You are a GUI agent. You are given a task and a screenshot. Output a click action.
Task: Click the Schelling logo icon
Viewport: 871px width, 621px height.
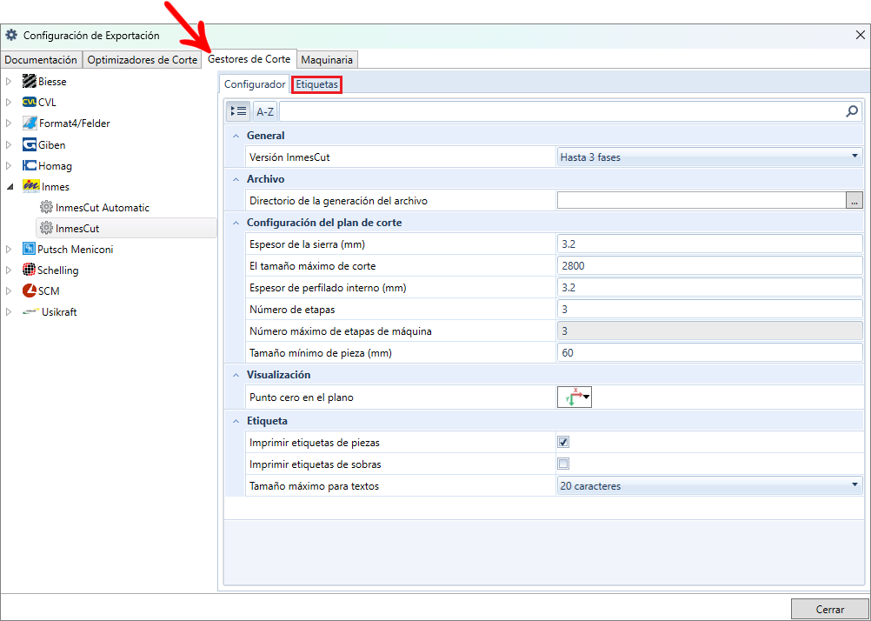pyautogui.click(x=29, y=270)
